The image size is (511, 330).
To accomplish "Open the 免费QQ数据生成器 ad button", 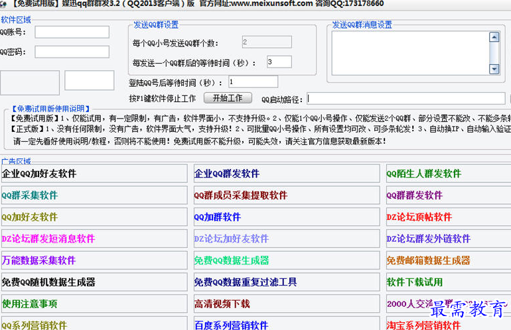I will pos(287,260).
